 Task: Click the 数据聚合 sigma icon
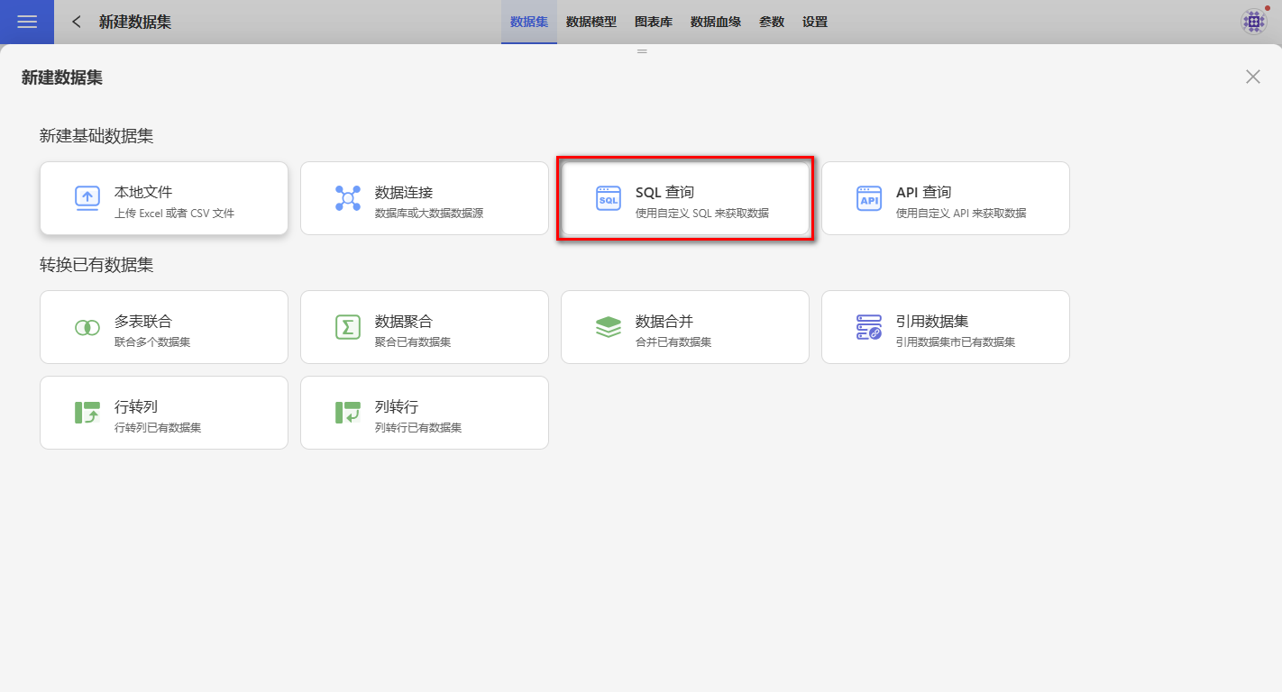tap(348, 327)
